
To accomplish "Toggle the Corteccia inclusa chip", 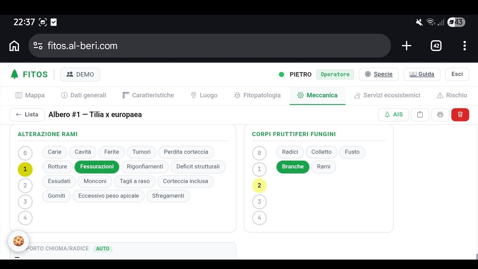I will pos(186,181).
